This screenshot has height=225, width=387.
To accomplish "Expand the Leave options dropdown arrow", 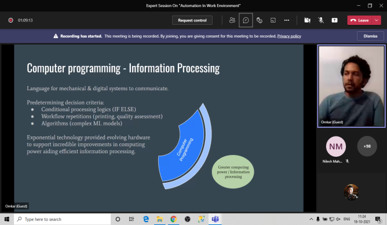I will pyautogui.click(x=377, y=20).
